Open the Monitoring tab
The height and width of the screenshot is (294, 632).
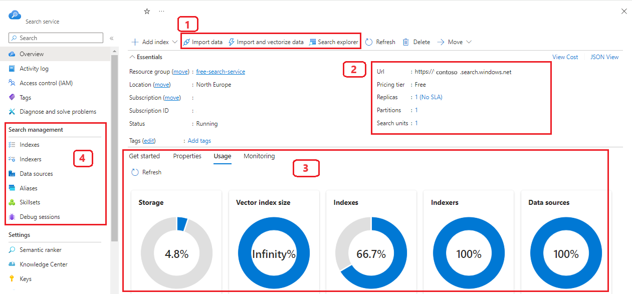259,156
